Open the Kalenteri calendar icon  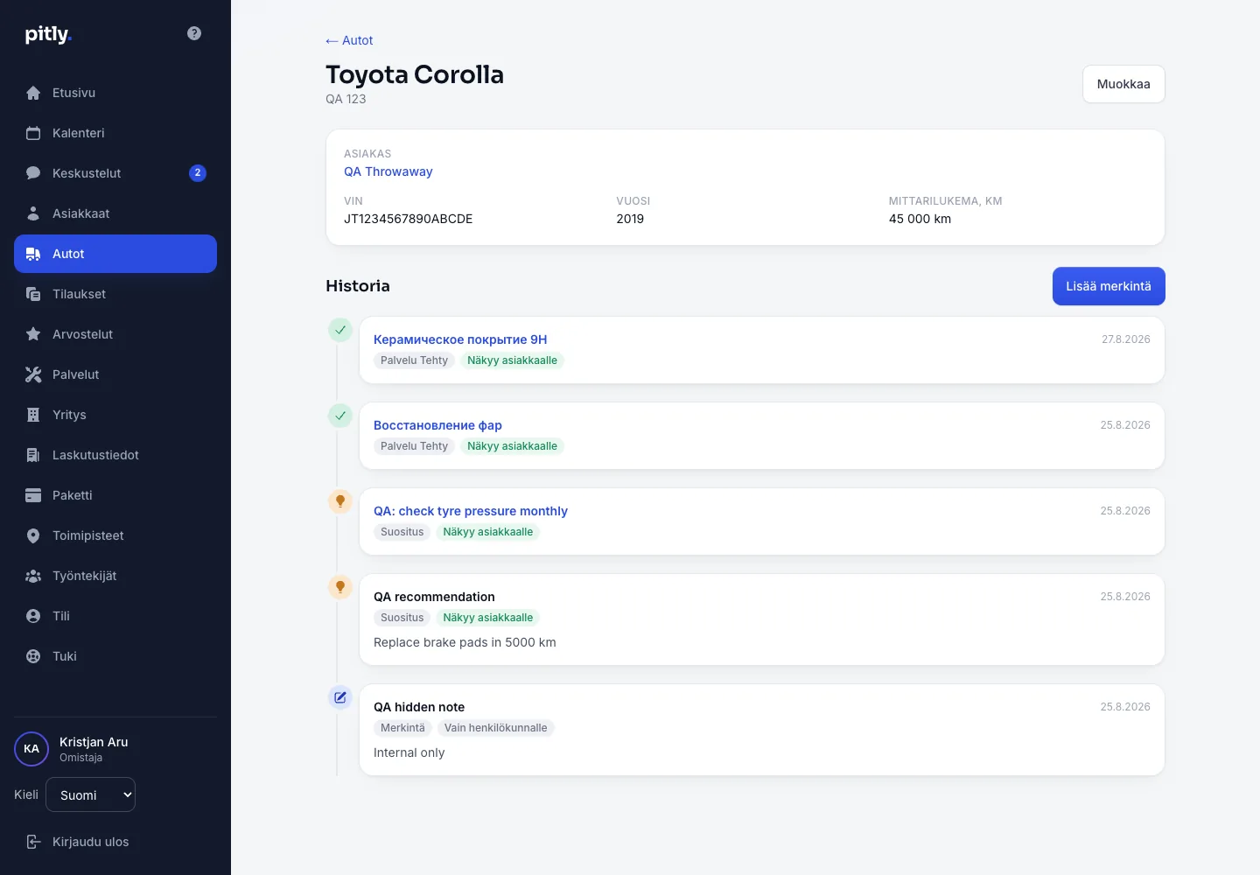click(x=33, y=133)
